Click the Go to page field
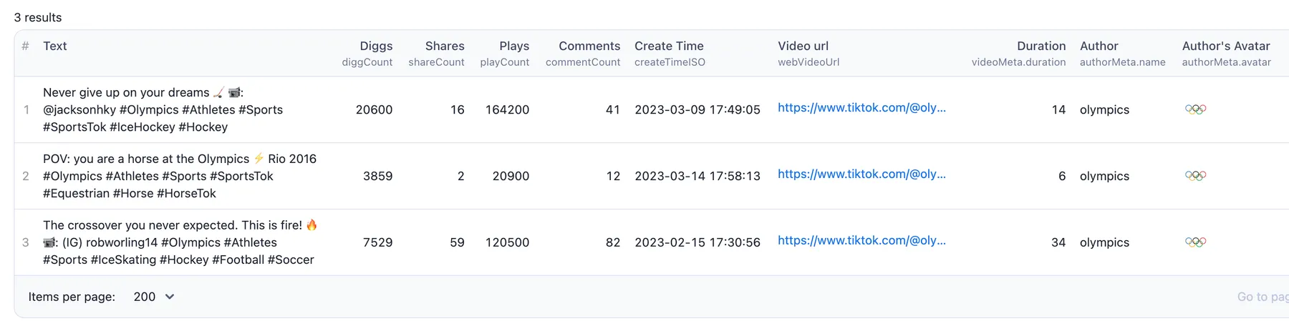 1263,297
